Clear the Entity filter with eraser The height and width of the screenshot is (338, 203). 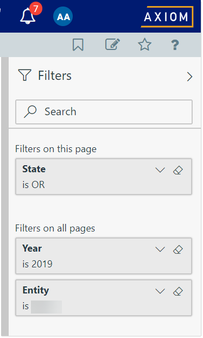[178, 291]
